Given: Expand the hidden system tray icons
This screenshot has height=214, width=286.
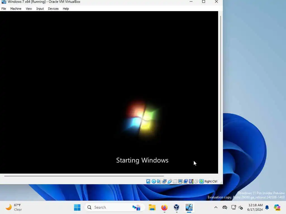Looking at the screenshot, I should click(x=216, y=207).
